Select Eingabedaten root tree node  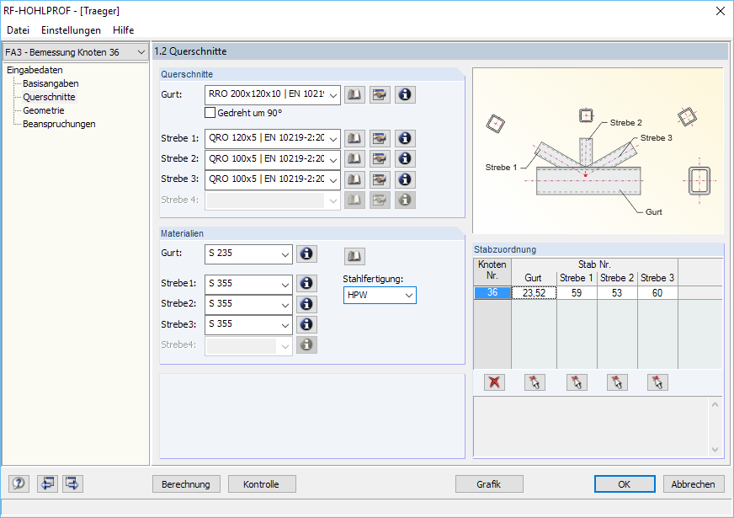35,70
